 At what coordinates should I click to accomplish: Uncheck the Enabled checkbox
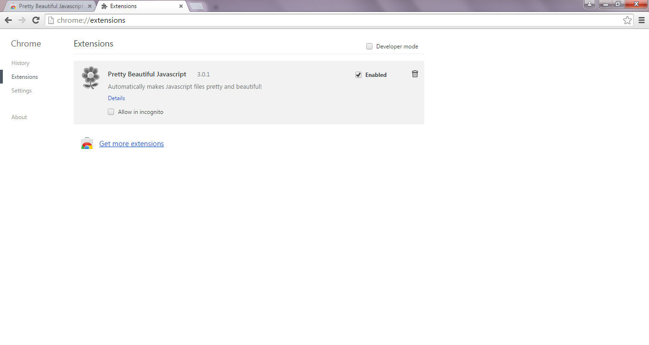(358, 75)
